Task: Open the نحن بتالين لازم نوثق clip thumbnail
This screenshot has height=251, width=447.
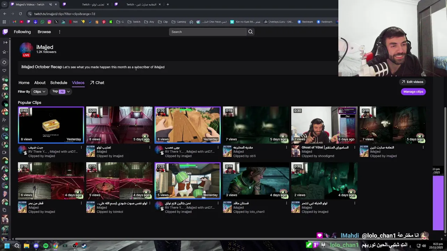Action: coord(188,181)
